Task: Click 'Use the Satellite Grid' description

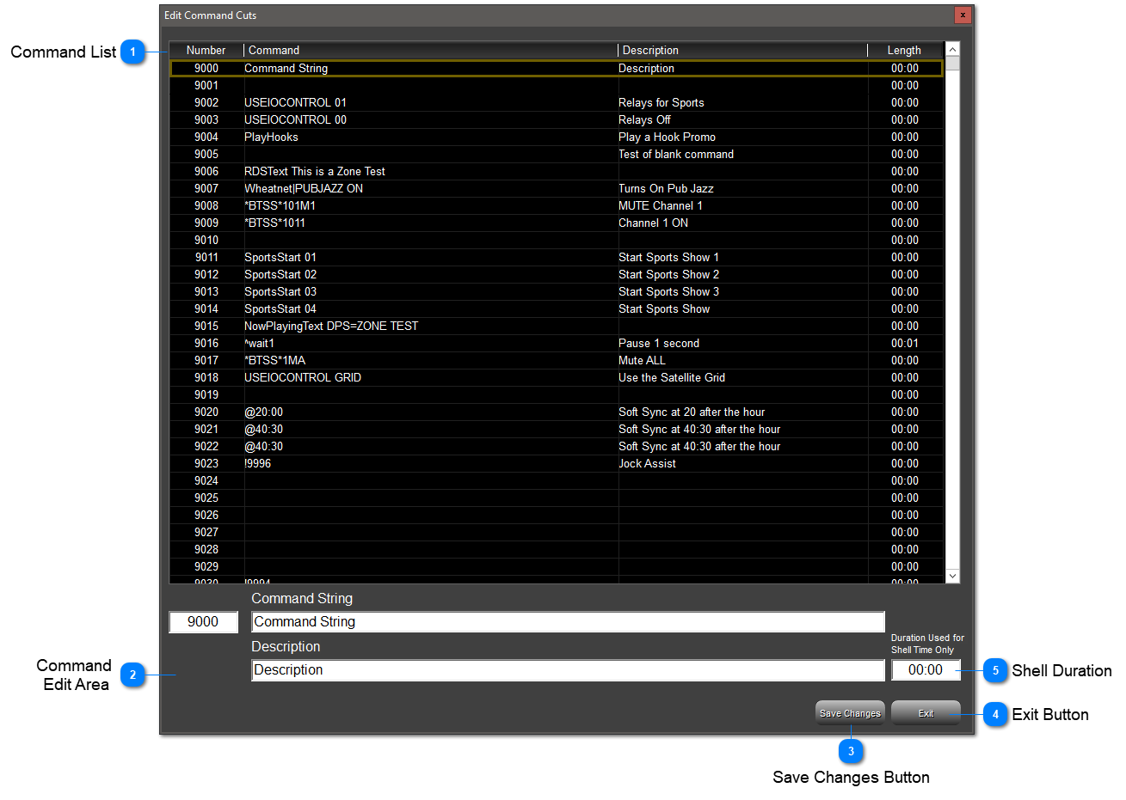Action: 672,378
